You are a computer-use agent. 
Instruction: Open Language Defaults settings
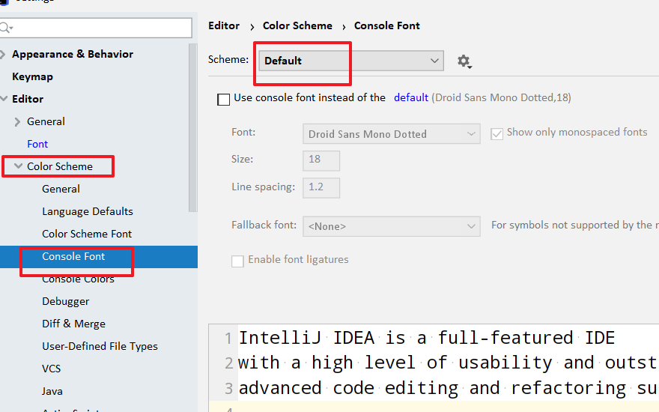(88, 211)
